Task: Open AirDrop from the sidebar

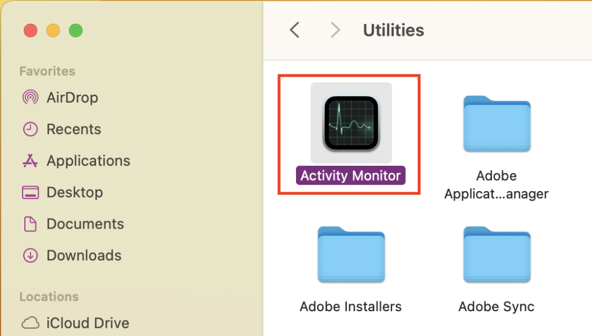Action: tap(72, 98)
